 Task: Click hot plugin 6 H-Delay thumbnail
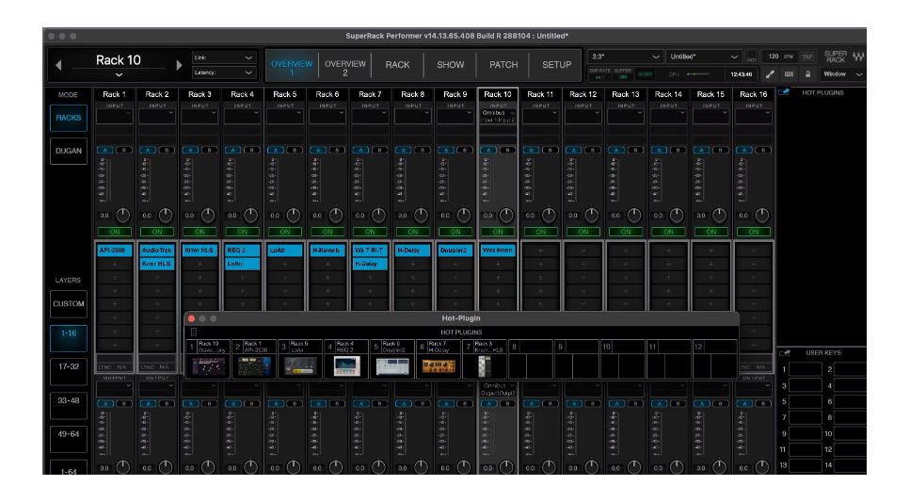click(x=439, y=366)
